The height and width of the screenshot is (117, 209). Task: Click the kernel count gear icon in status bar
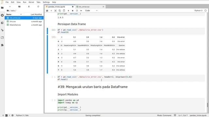pos(12,115)
